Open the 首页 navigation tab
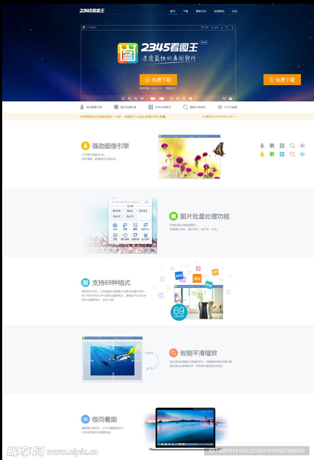Viewport: 314px width, 460px height. pyautogui.click(x=172, y=11)
